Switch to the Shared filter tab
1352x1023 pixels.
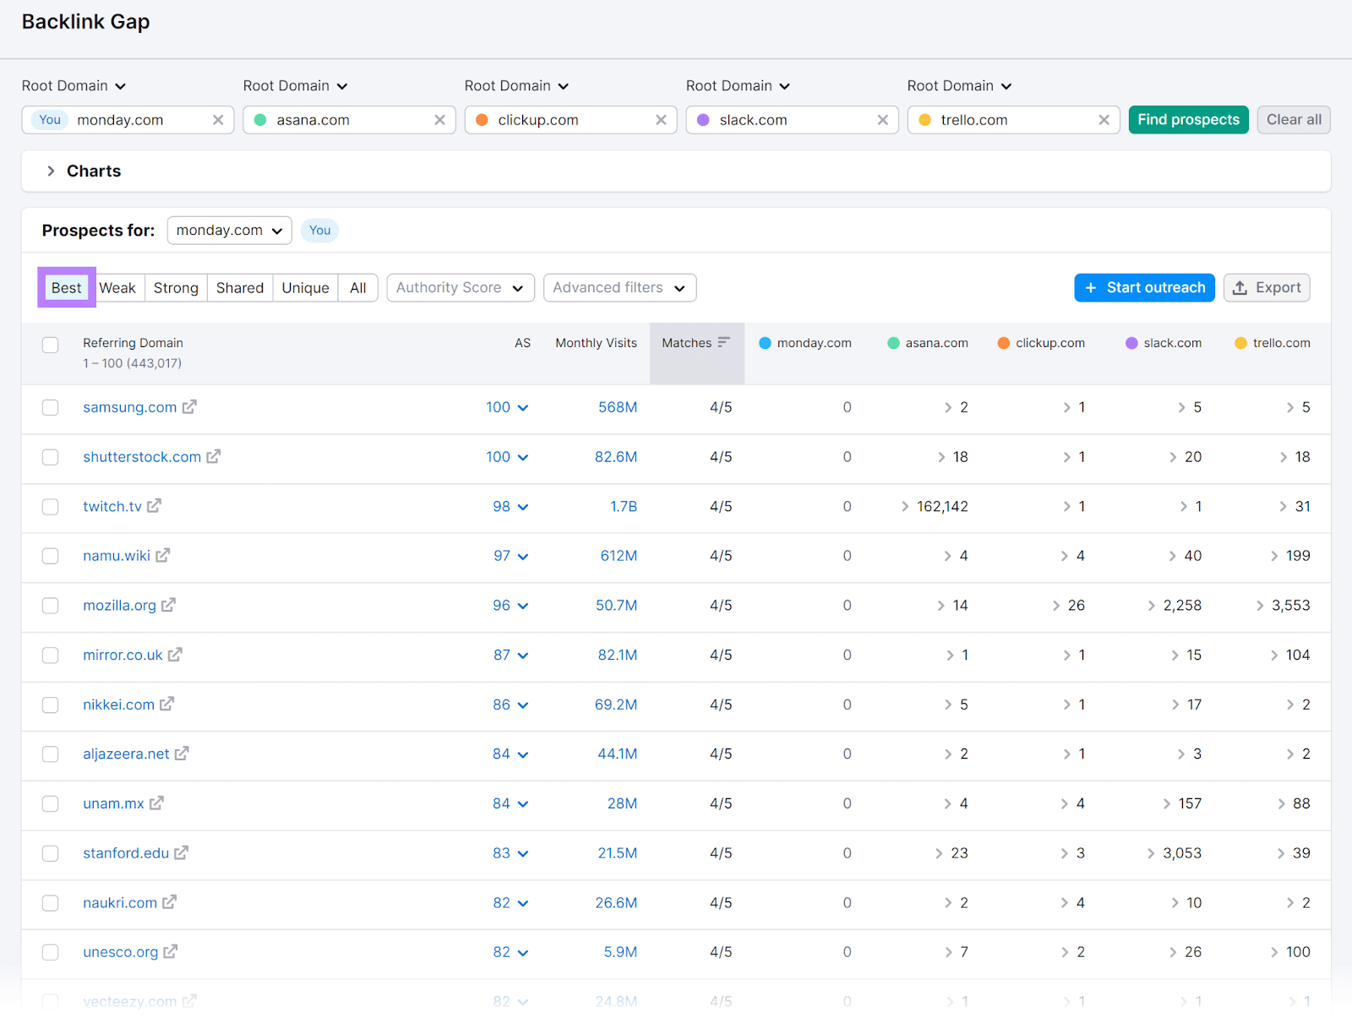click(x=239, y=287)
